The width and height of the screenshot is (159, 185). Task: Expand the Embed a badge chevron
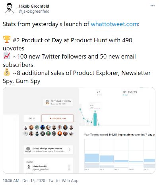[x=69, y=150]
